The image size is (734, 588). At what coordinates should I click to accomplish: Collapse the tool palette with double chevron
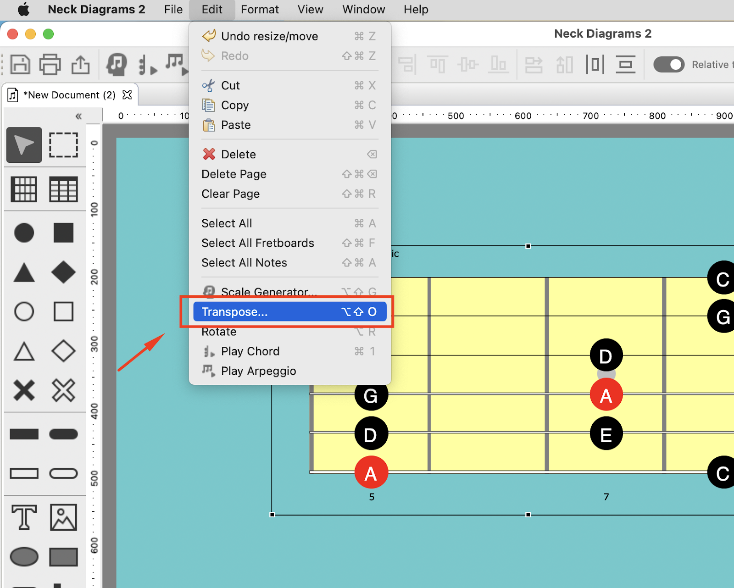pos(78,116)
